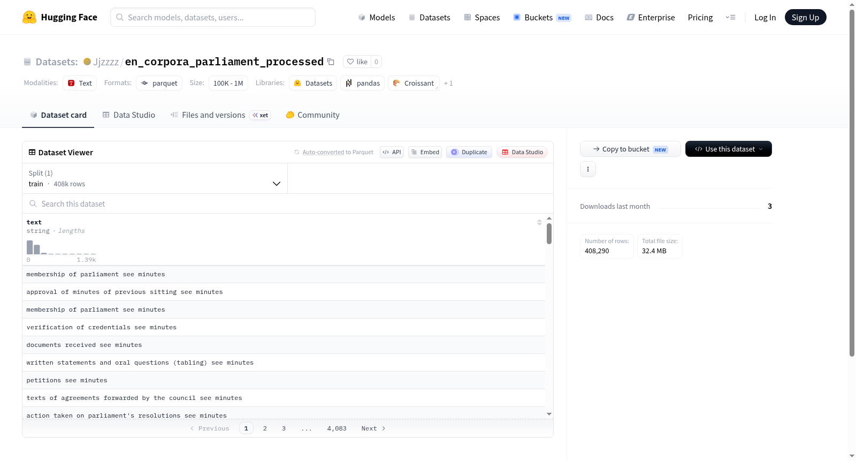Image resolution: width=856 pixels, height=461 pixels.
Task: Open Data Studio from the viewer header
Action: pos(522,152)
